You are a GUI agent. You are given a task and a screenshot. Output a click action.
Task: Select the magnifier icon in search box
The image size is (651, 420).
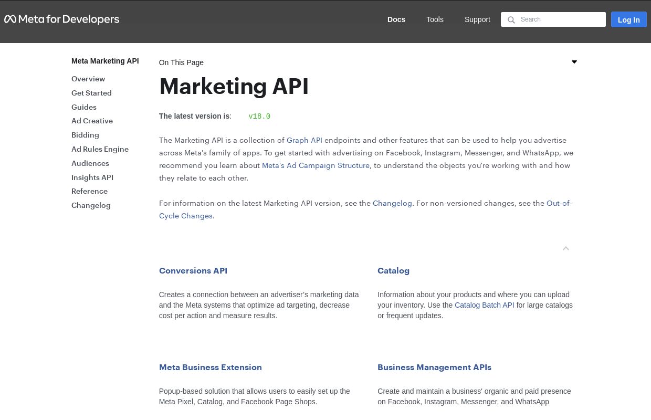[x=511, y=20]
